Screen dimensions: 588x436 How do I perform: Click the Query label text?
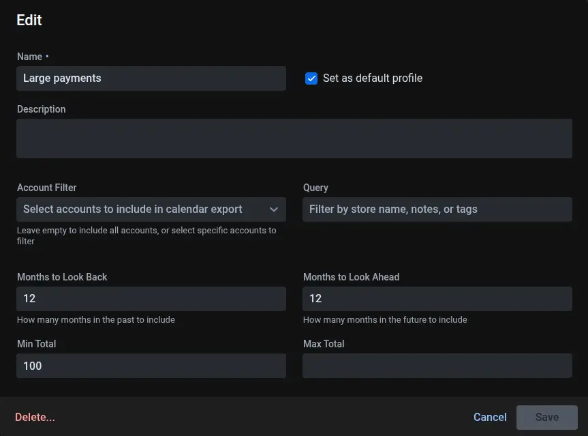[315, 188]
